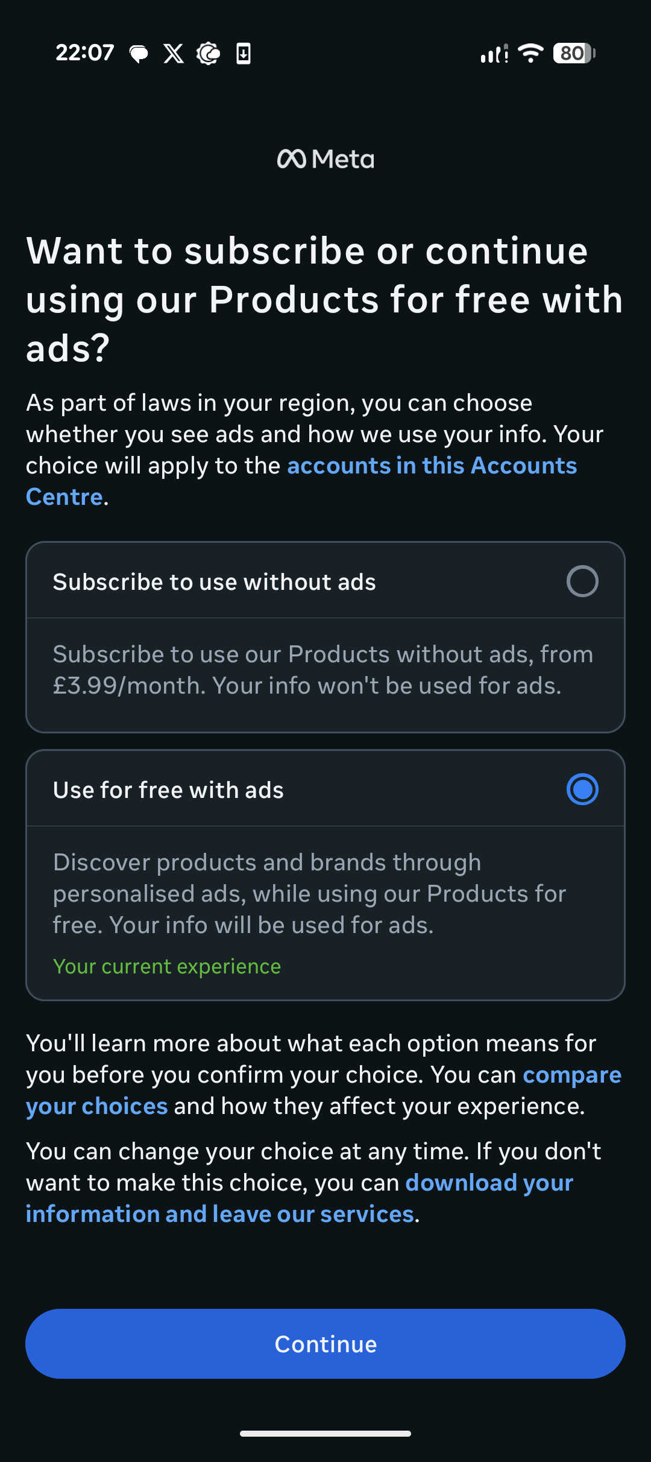Select the Use for free with ads radio
Viewport: 651px width, 1462px height.
tap(582, 790)
